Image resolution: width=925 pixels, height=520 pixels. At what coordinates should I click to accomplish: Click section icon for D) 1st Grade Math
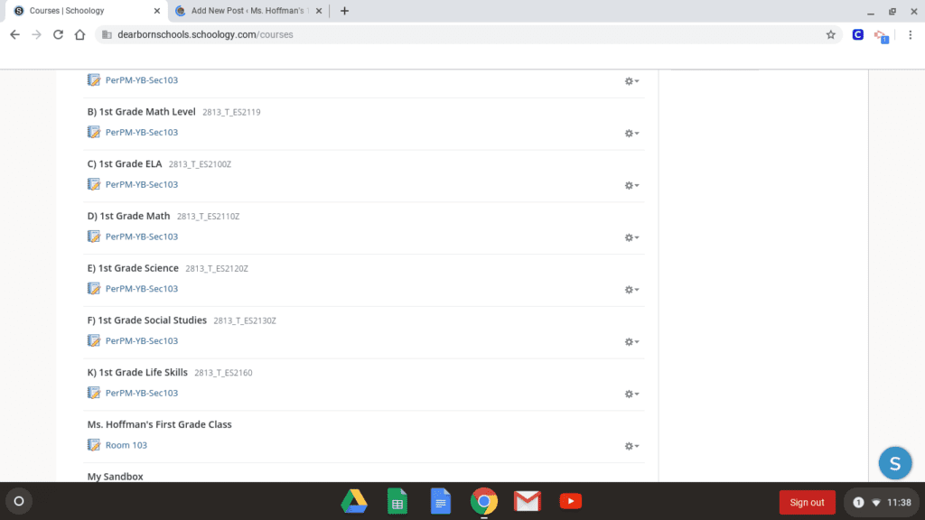pos(94,237)
